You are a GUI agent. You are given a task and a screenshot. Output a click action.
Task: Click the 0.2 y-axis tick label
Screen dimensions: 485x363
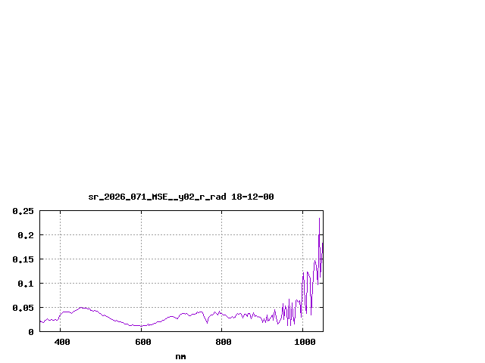[27, 235]
